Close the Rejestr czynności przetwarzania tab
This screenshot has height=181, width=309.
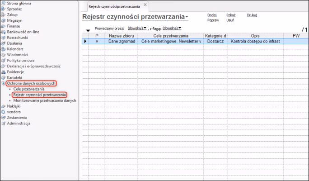pyautogui.click(x=145, y=5)
